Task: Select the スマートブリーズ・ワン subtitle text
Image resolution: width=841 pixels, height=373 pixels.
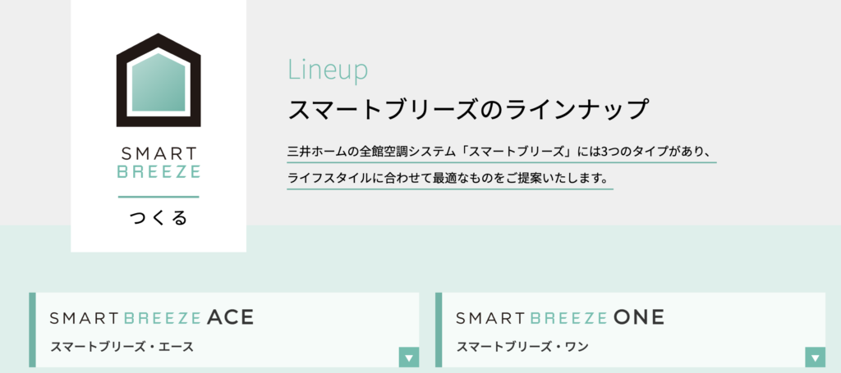Action: point(522,347)
